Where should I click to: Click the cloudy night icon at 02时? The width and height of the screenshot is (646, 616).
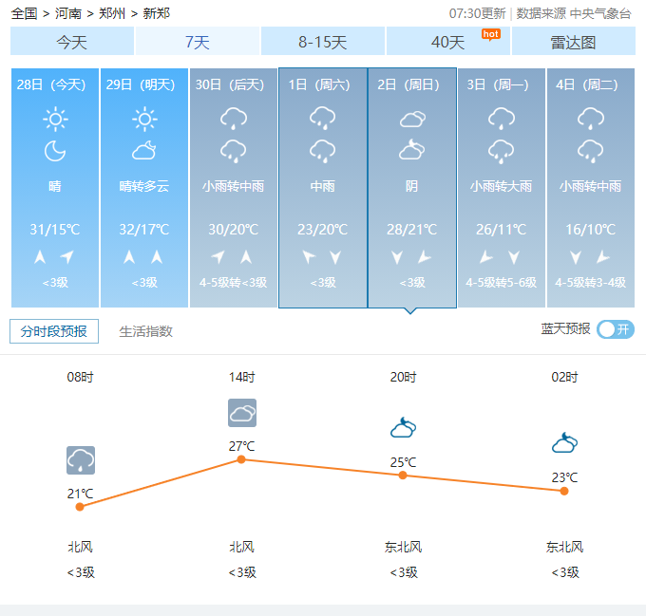point(565,442)
